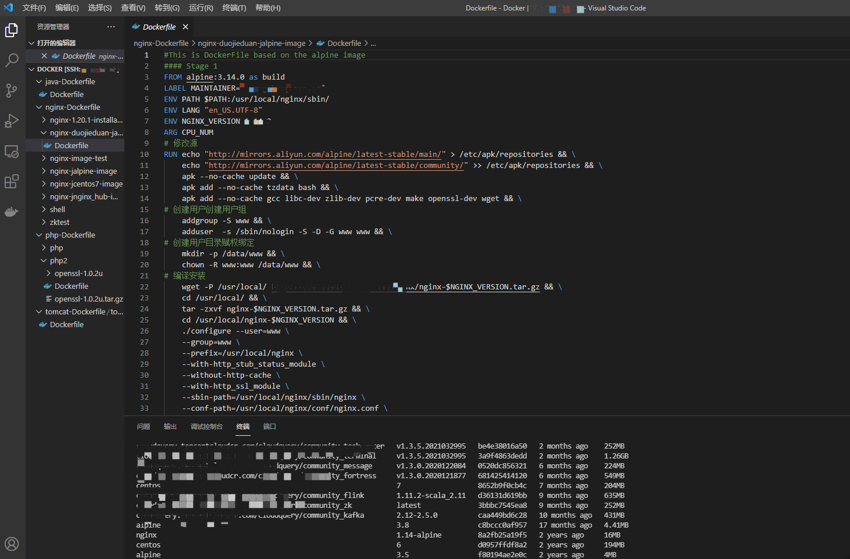Collapse the php-Dockerfile folder
The height and width of the screenshot is (559, 850).
tap(70, 235)
